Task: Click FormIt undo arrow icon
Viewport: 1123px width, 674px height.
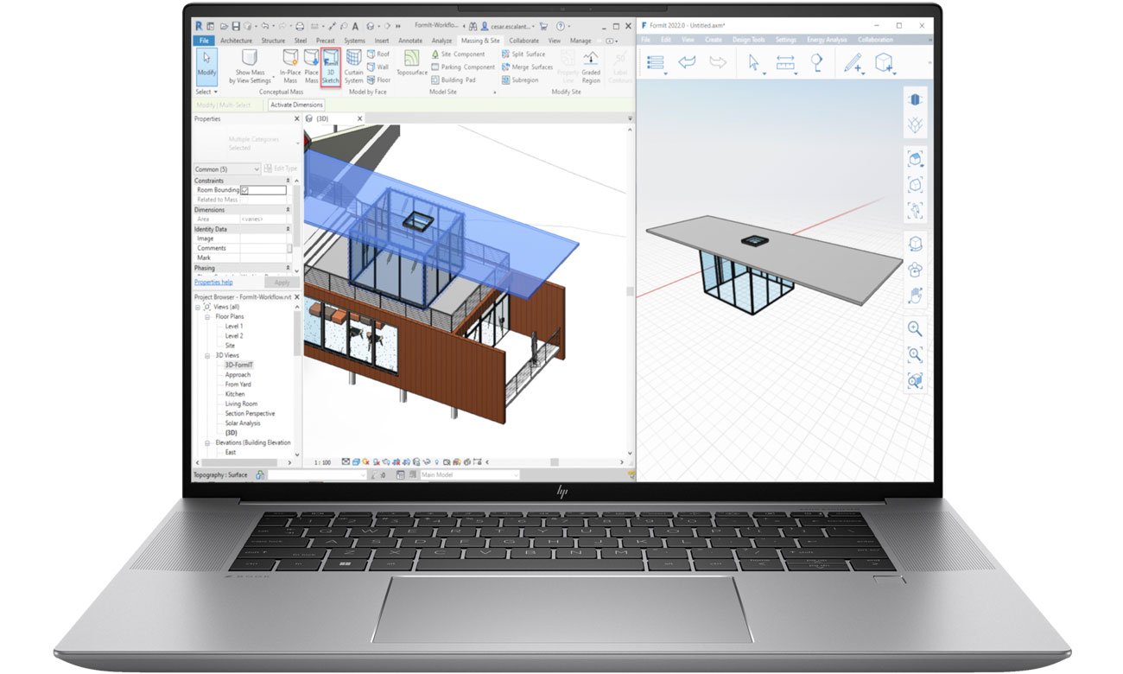Action: (x=687, y=62)
